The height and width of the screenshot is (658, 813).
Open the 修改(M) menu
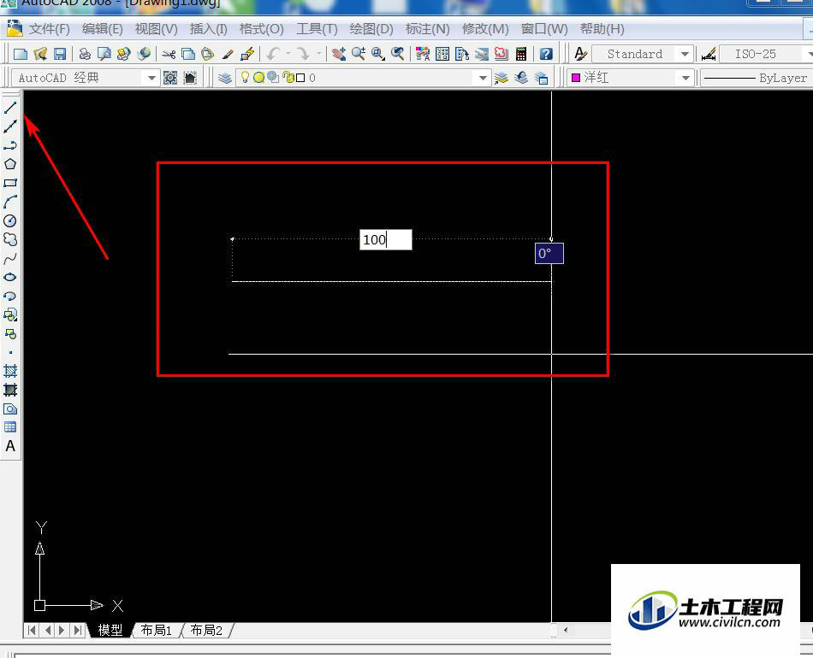click(x=485, y=29)
